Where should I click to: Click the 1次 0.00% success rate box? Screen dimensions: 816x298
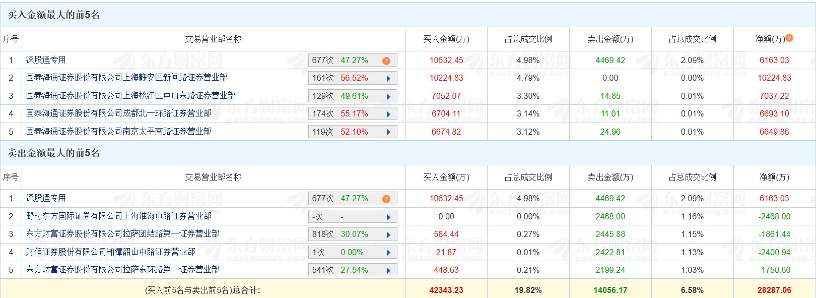click(x=353, y=253)
